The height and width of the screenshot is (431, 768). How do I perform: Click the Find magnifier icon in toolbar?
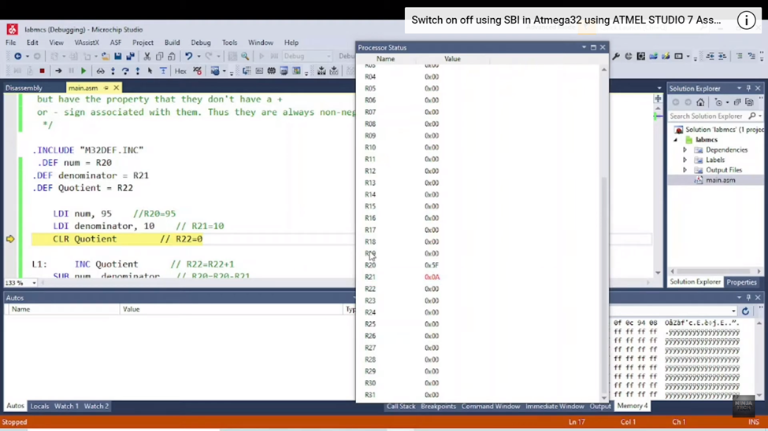[245, 57]
